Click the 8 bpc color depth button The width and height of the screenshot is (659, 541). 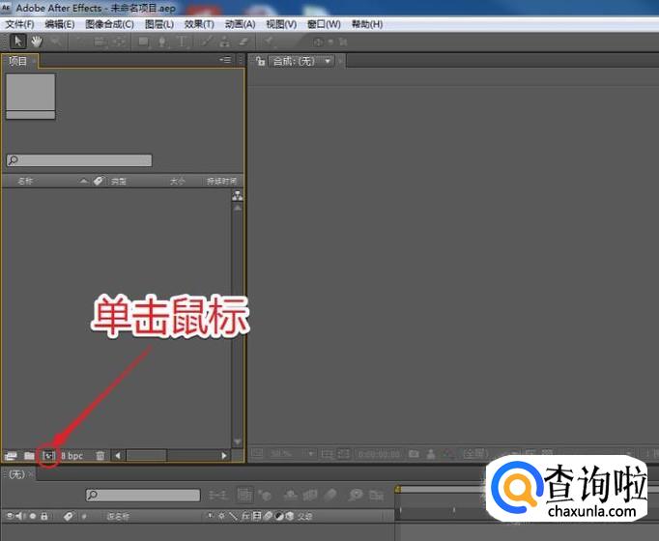click(72, 455)
